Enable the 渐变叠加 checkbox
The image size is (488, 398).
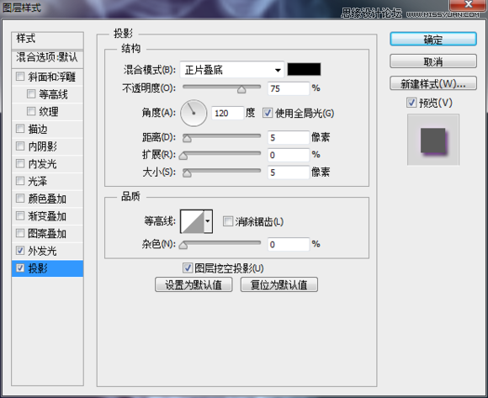(x=20, y=215)
